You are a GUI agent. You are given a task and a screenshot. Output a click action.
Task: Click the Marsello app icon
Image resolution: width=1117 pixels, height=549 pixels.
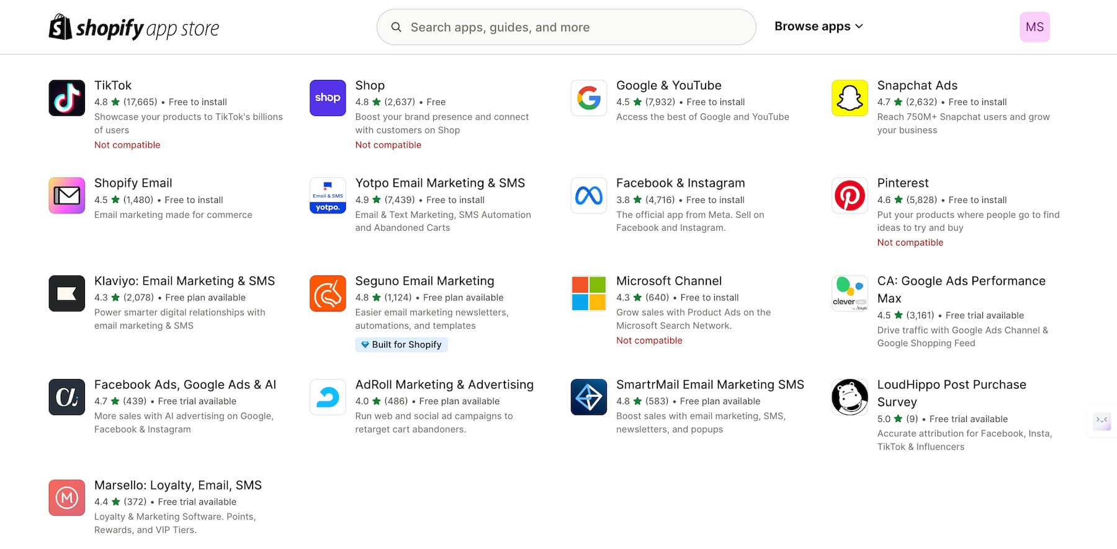pyautogui.click(x=67, y=498)
